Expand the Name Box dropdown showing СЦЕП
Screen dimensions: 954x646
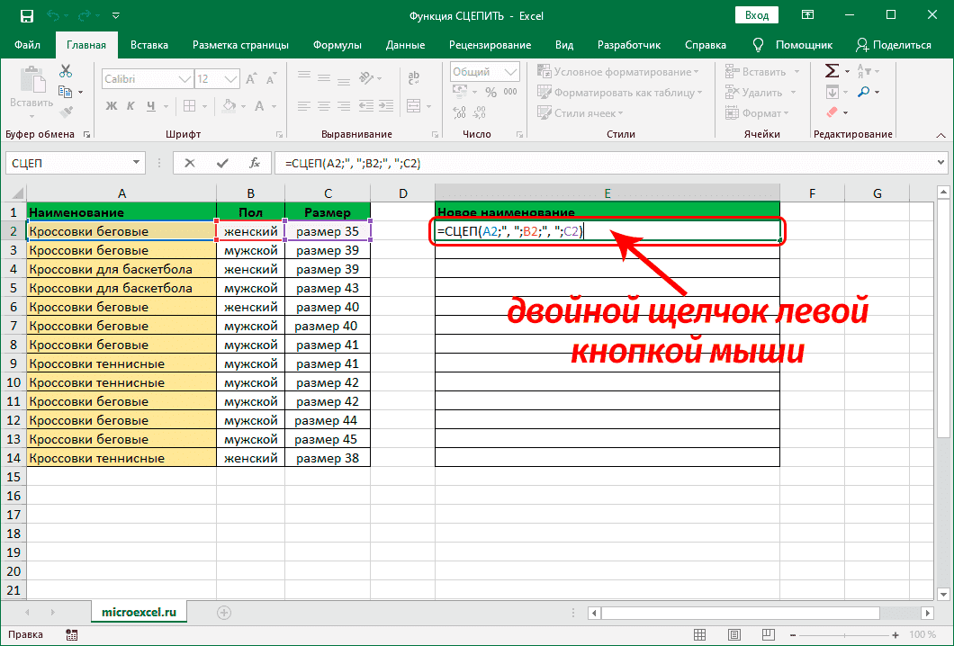tap(137, 163)
